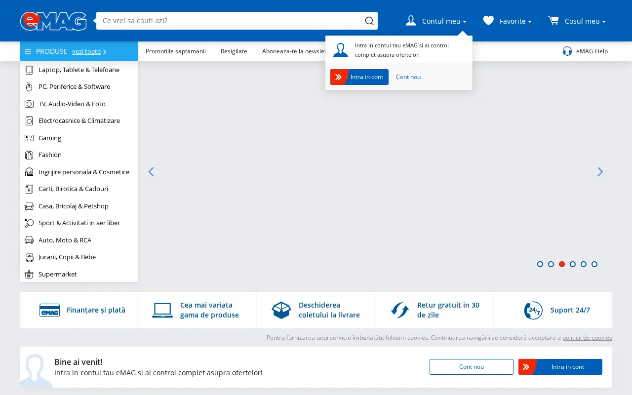This screenshot has width=632, height=395.
Task: Click Intra in cont in account popup
Action: click(x=359, y=77)
